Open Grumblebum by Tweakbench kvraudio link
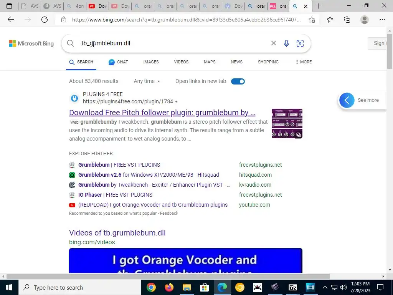The width and height of the screenshot is (393, 295). pyautogui.click(x=154, y=185)
